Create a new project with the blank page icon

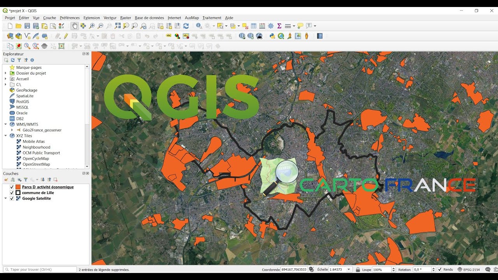point(10,26)
